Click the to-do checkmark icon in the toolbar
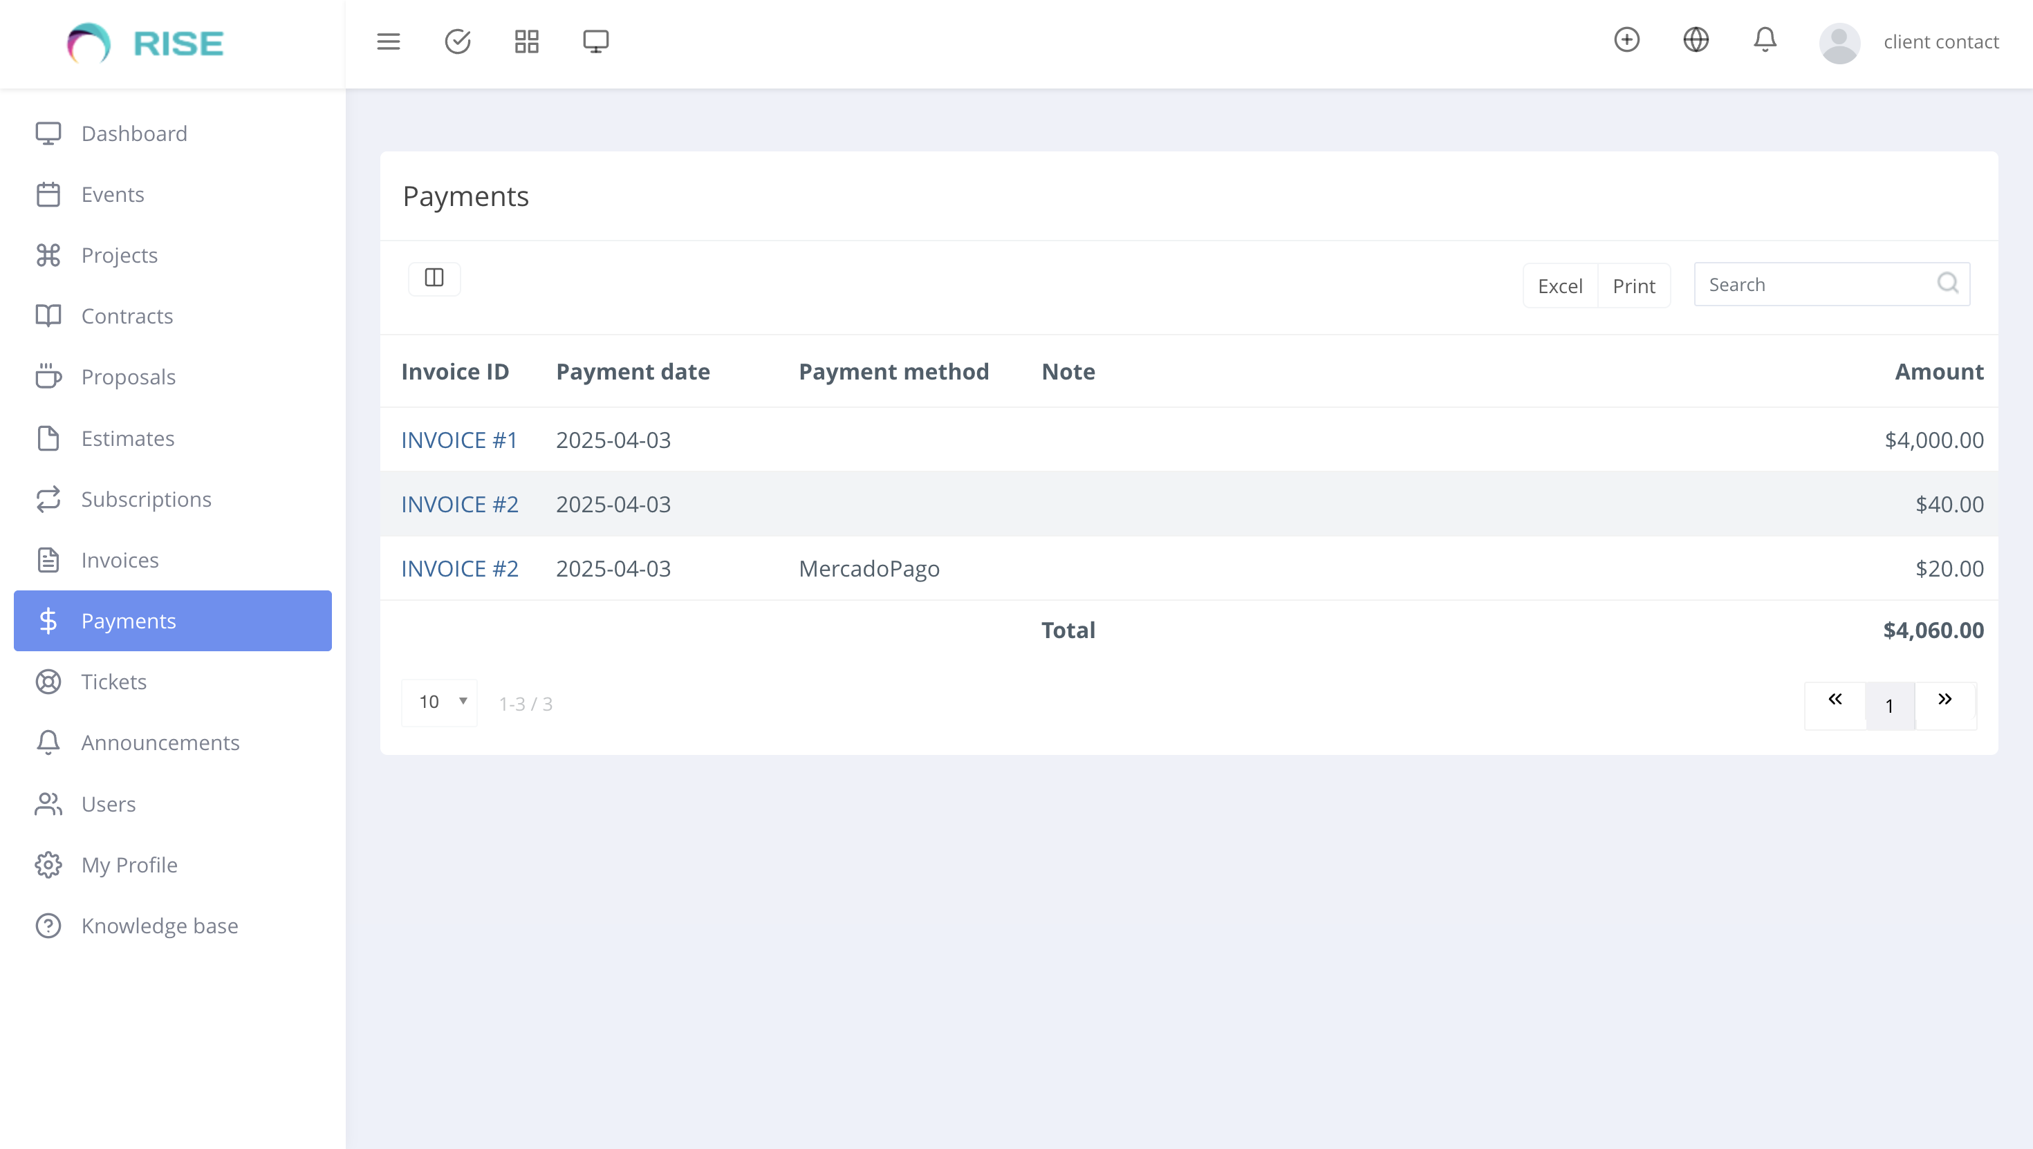Image resolution: width=2033 pixels, height=1149 pixels. click(x=458, y=41)
